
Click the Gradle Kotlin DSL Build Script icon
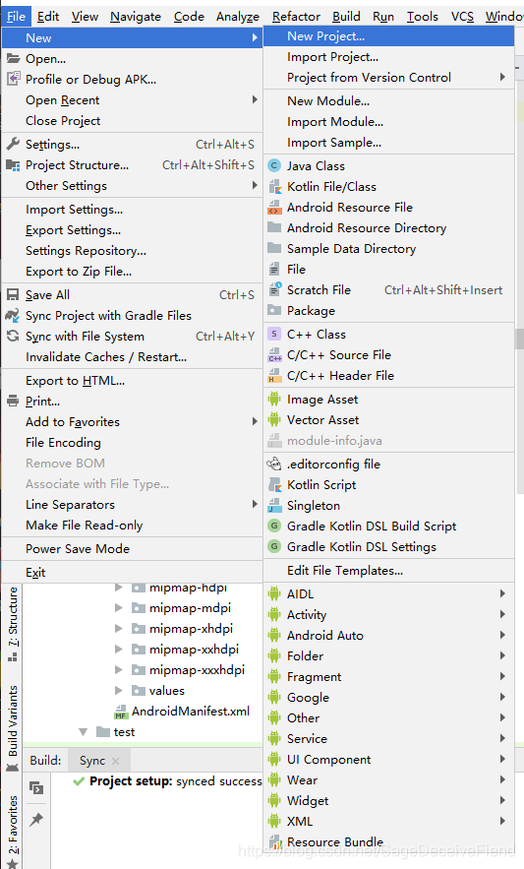click(x=274, y=526)
